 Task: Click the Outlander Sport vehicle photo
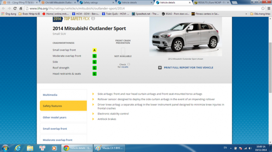186,36
